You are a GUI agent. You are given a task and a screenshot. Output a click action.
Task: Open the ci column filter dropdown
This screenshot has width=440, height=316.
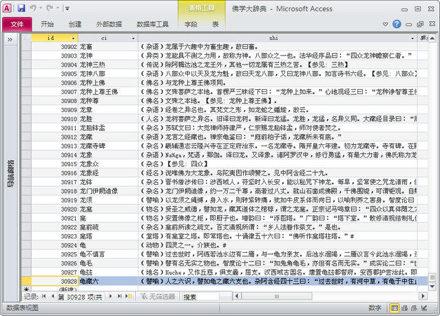pos(134,38)
